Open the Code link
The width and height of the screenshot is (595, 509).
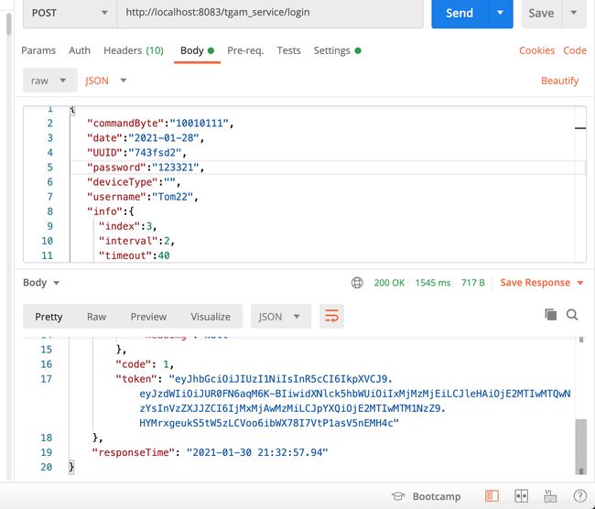tap(575, 50)
